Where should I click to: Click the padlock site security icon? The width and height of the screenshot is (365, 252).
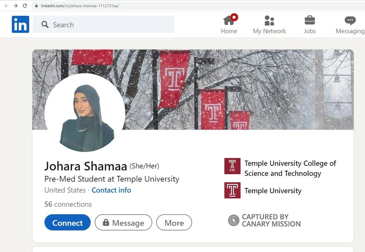36,5
